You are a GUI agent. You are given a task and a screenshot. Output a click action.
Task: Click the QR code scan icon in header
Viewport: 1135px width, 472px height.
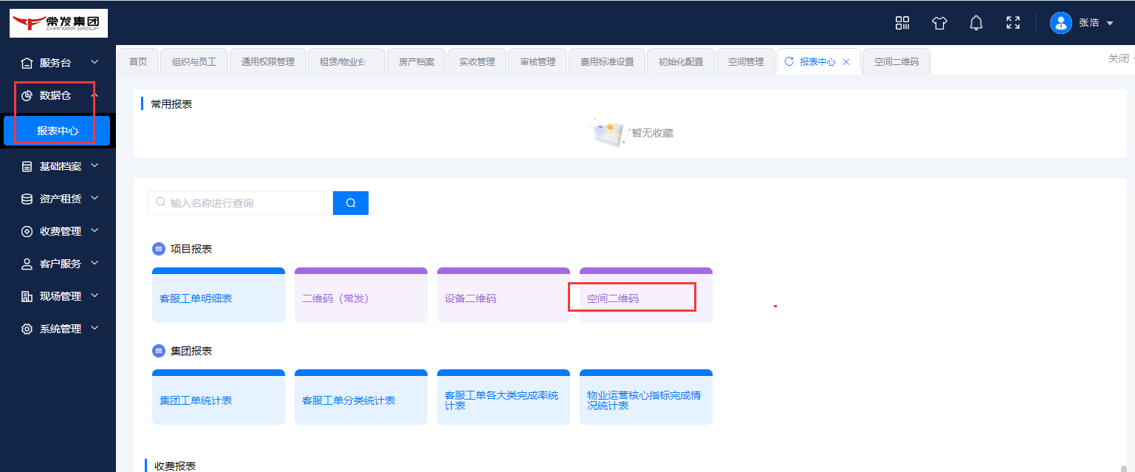tap(902, 23)
